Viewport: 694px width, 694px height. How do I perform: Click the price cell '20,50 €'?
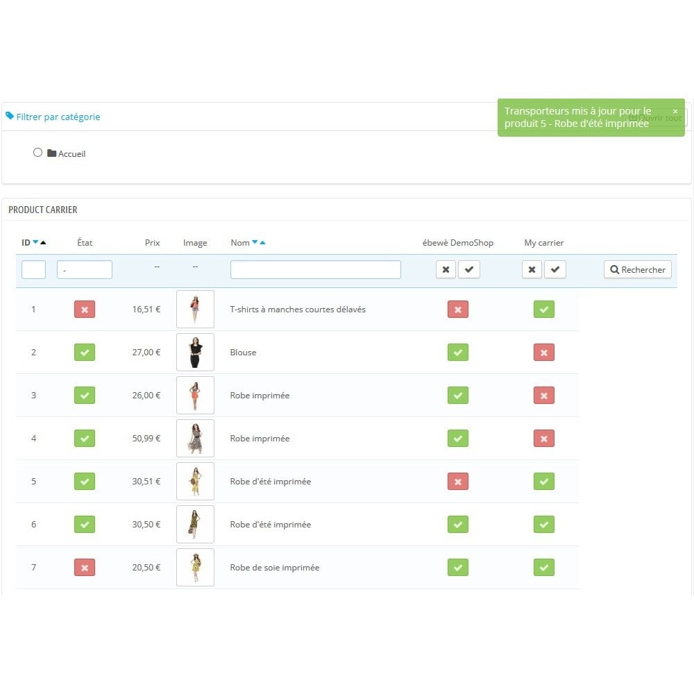pyautogui.click(x=146, y=568)
